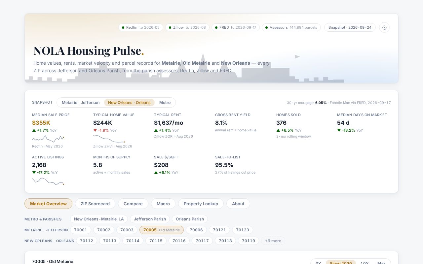The image size is (423, 264).
Task: Select ZIP 70005 Old Metairie chip
Action: click(162, 230)
